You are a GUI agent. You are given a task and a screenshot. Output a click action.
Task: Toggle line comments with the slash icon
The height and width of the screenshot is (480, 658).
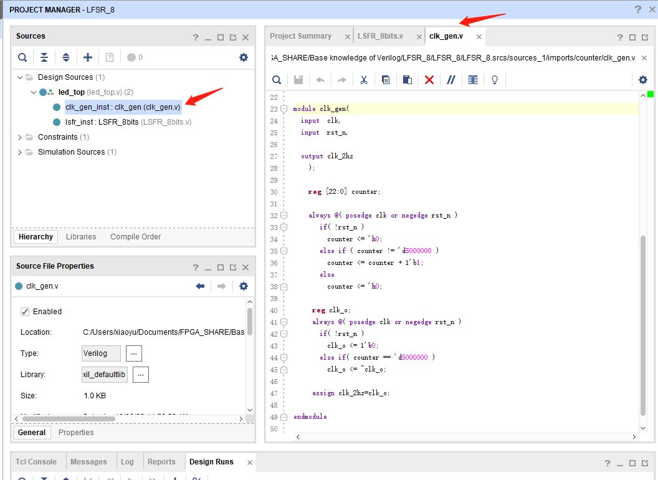tap(451, 80)
